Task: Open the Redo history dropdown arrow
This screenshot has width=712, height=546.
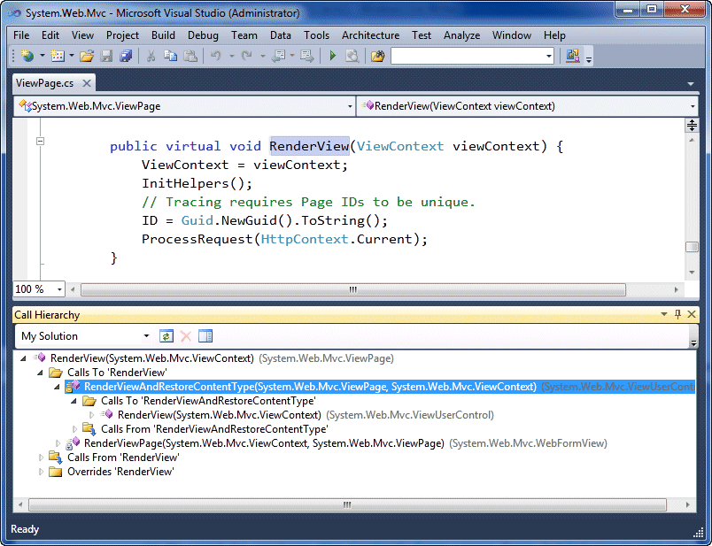Action: click(x=263, y=56)
